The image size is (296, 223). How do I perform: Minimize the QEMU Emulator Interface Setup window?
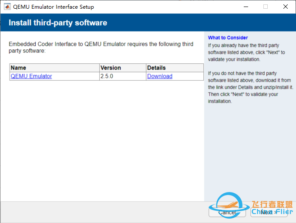[x=246, y=7]
